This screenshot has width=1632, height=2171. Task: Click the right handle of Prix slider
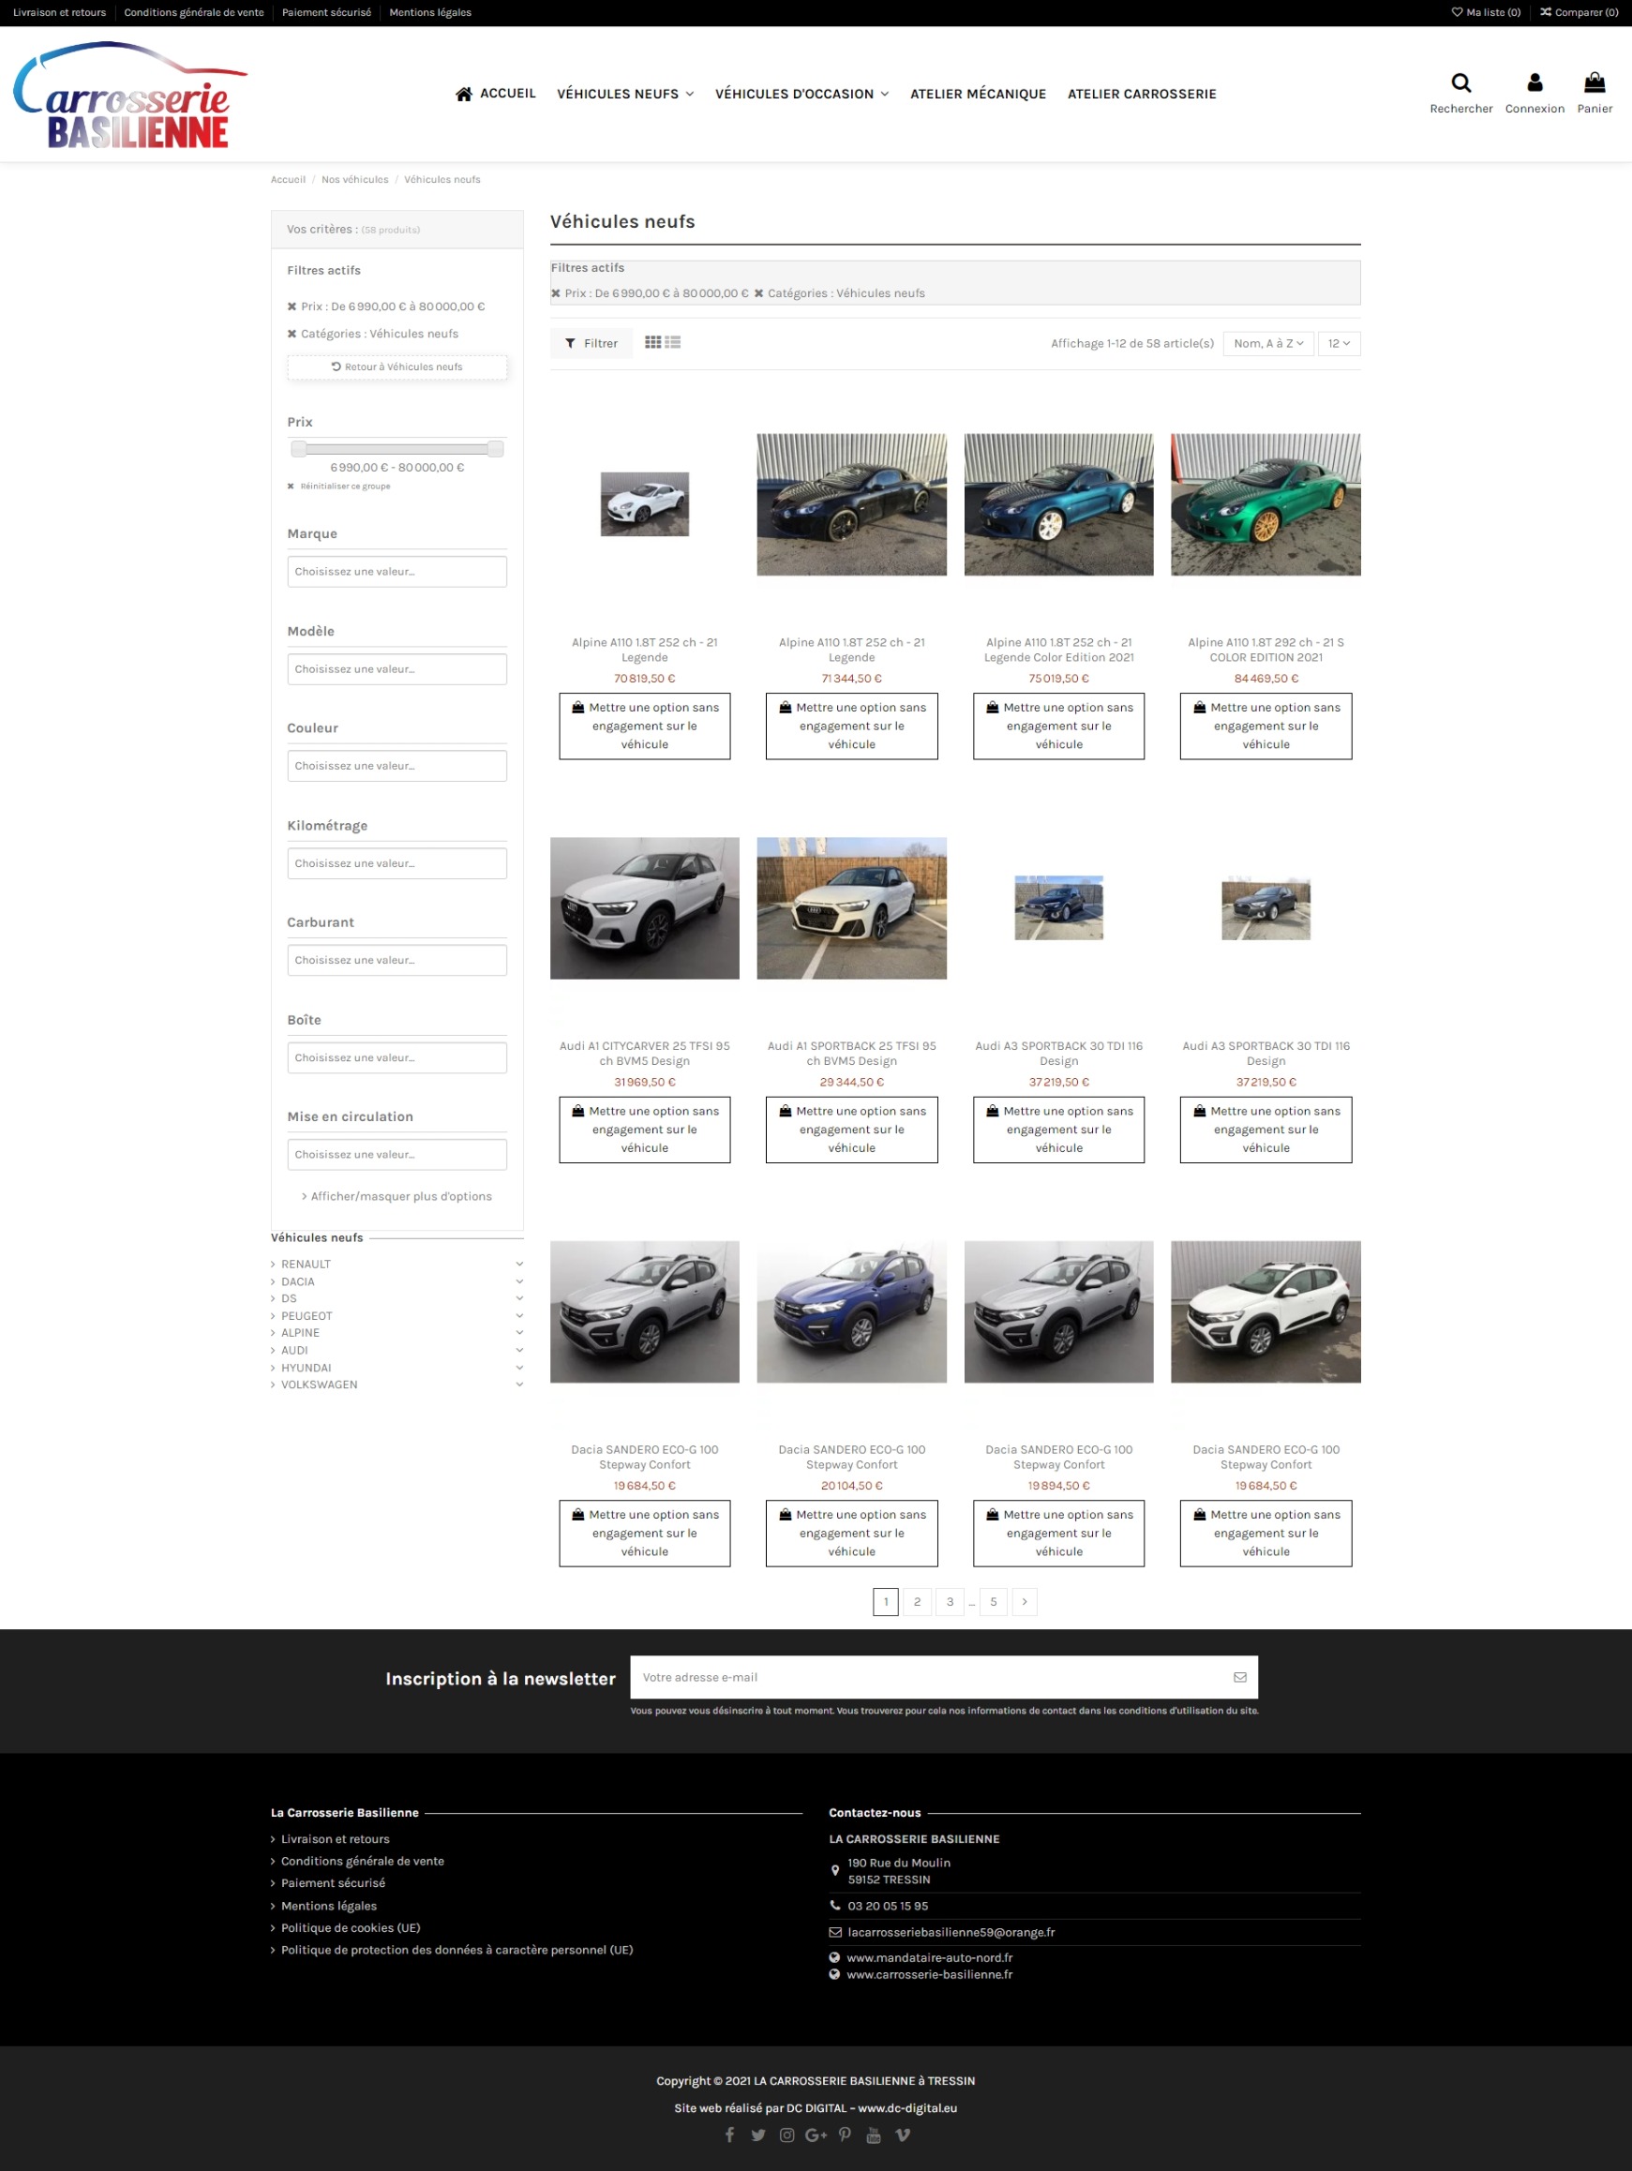click(496, 450)
